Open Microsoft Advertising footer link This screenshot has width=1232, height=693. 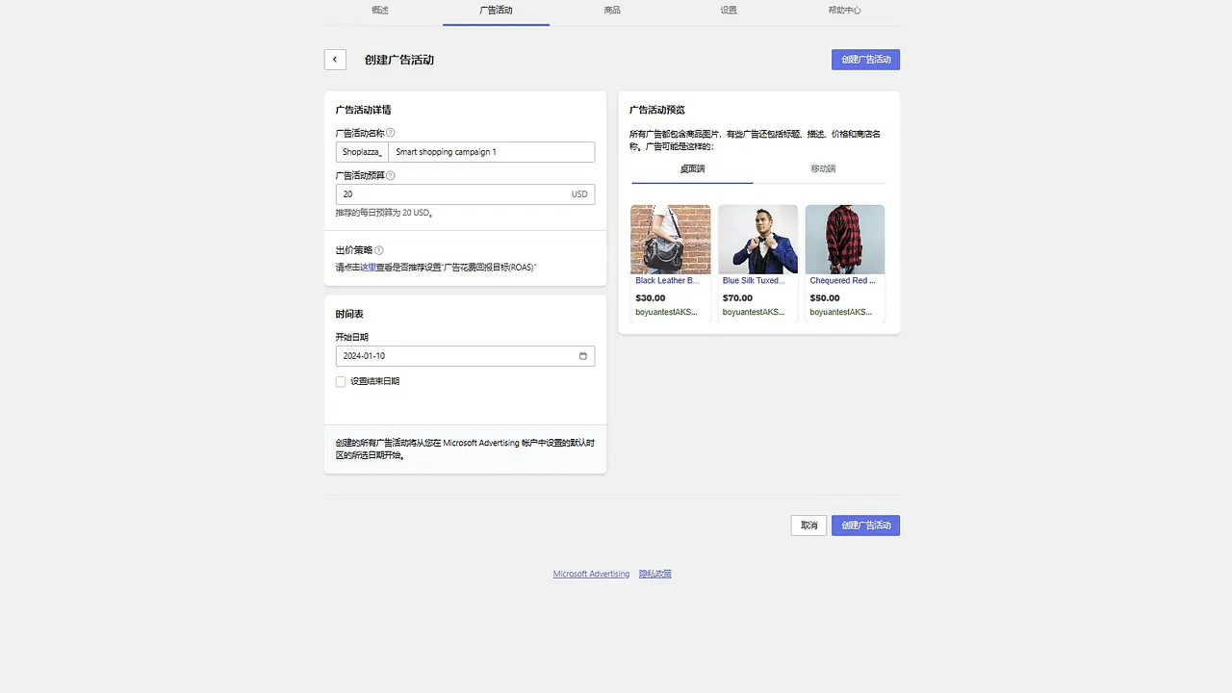tap(591, 574)
